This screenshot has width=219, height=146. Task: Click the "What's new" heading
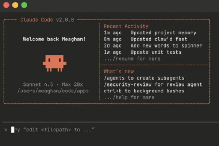pyautogui.click(x=119, y=72)
